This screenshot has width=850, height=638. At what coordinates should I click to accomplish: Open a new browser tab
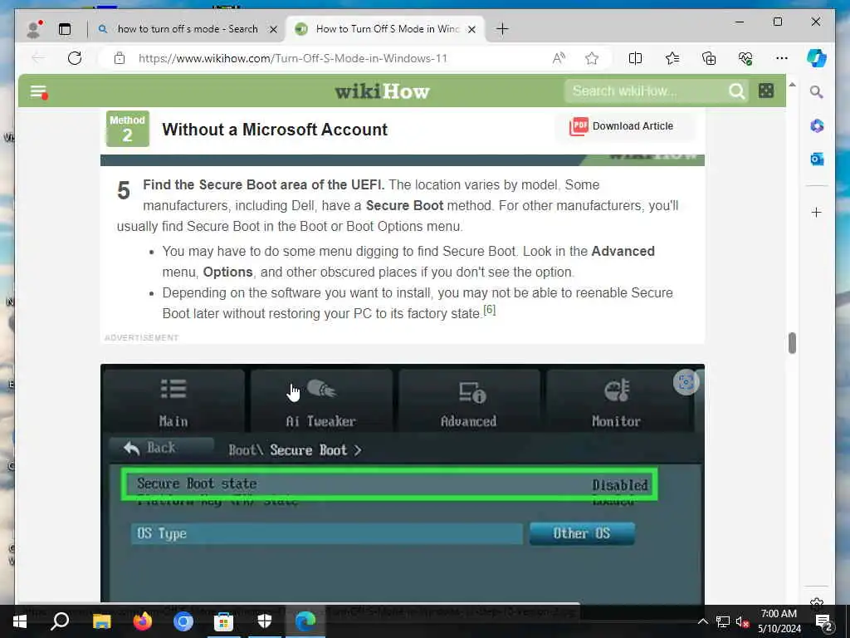(502, 29)
